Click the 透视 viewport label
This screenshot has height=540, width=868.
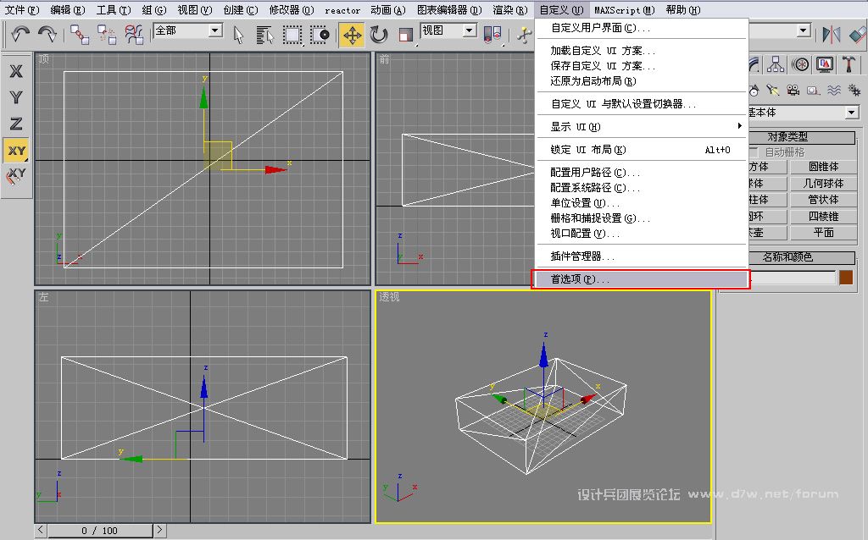[388, 297]
